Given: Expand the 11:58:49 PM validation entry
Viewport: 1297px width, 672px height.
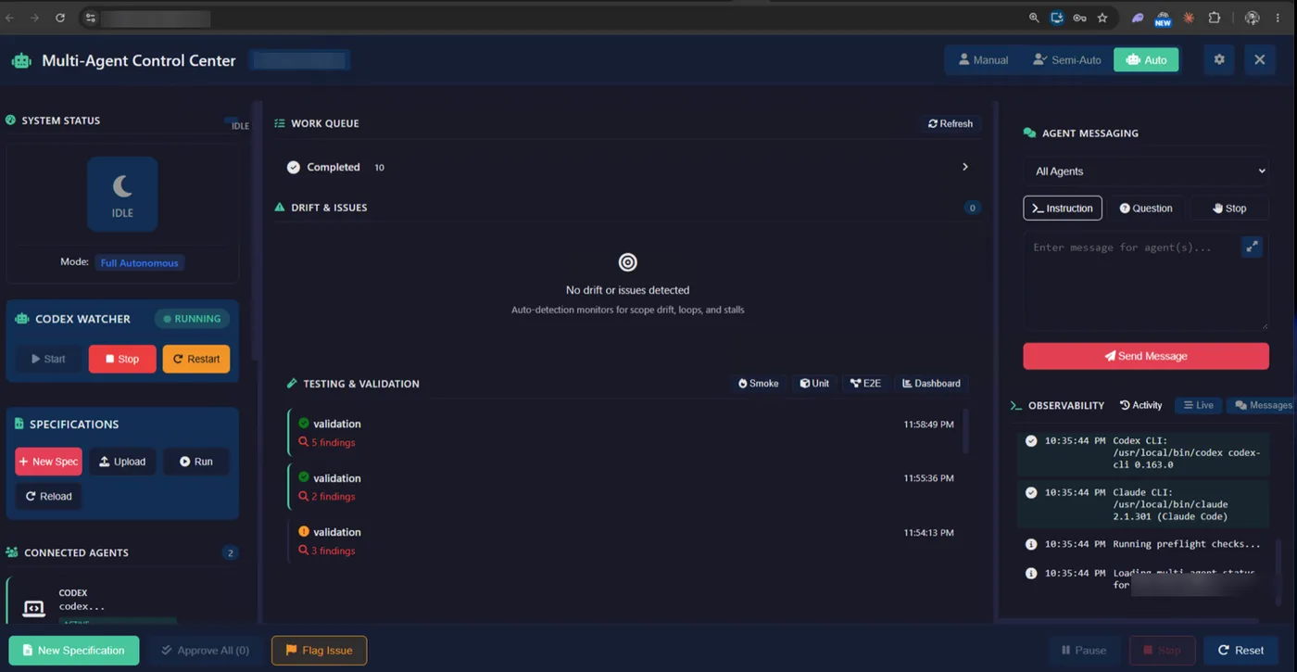Looking at the screenshot, I should [x=623, y=433].
